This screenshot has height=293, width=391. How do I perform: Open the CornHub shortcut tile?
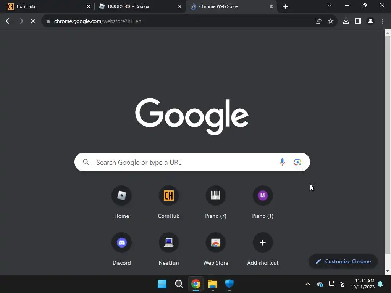[x=168, y=202]
